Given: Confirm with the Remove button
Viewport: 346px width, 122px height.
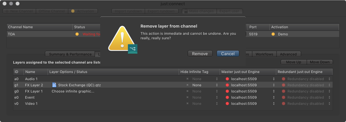Looking at the screenshot, I should [x=200, y=54].
